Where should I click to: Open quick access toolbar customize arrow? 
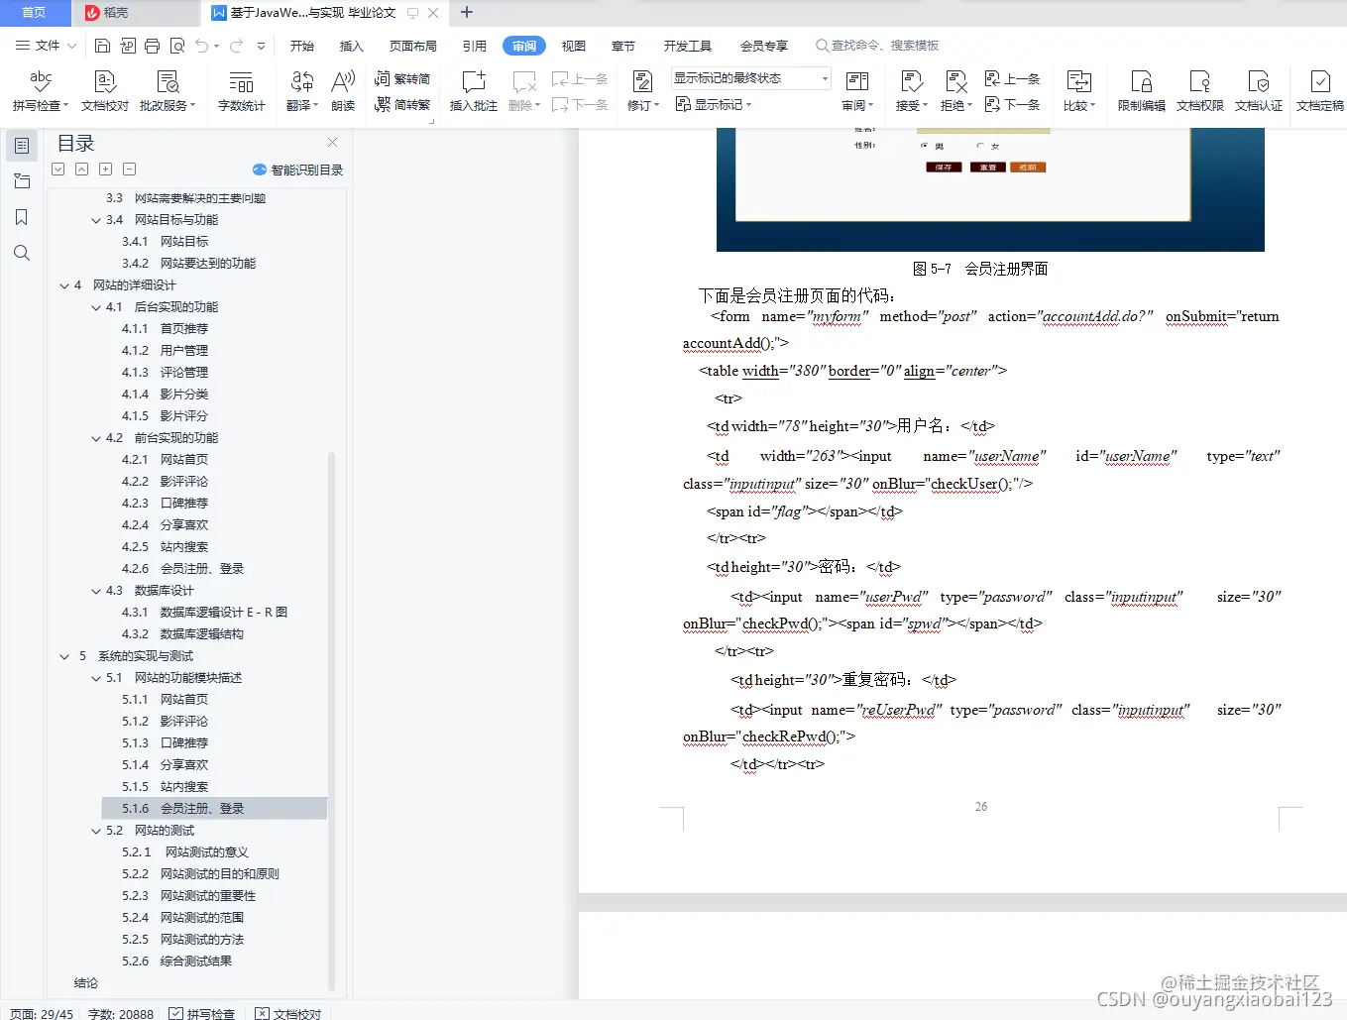click(262, 46)
